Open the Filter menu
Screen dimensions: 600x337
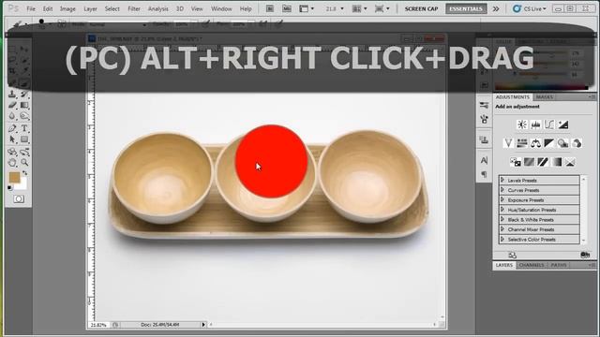coord(134,8)
